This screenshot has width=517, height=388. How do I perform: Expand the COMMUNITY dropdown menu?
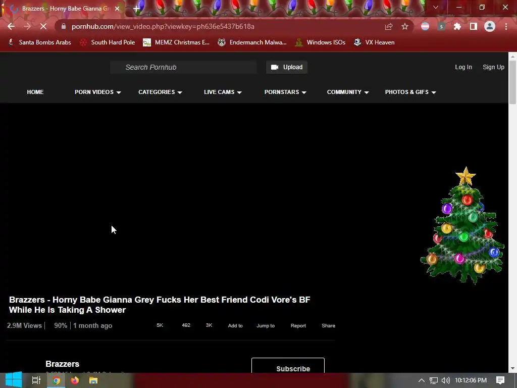coord(348,92)
